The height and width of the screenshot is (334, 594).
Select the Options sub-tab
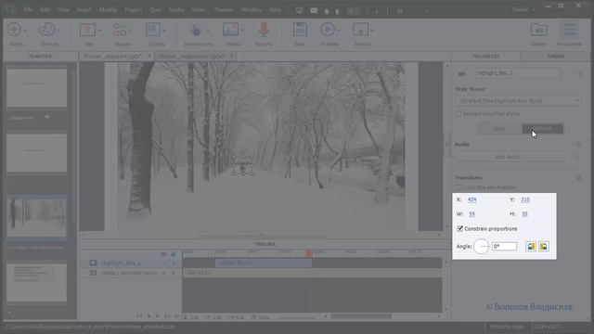[542, 129]
